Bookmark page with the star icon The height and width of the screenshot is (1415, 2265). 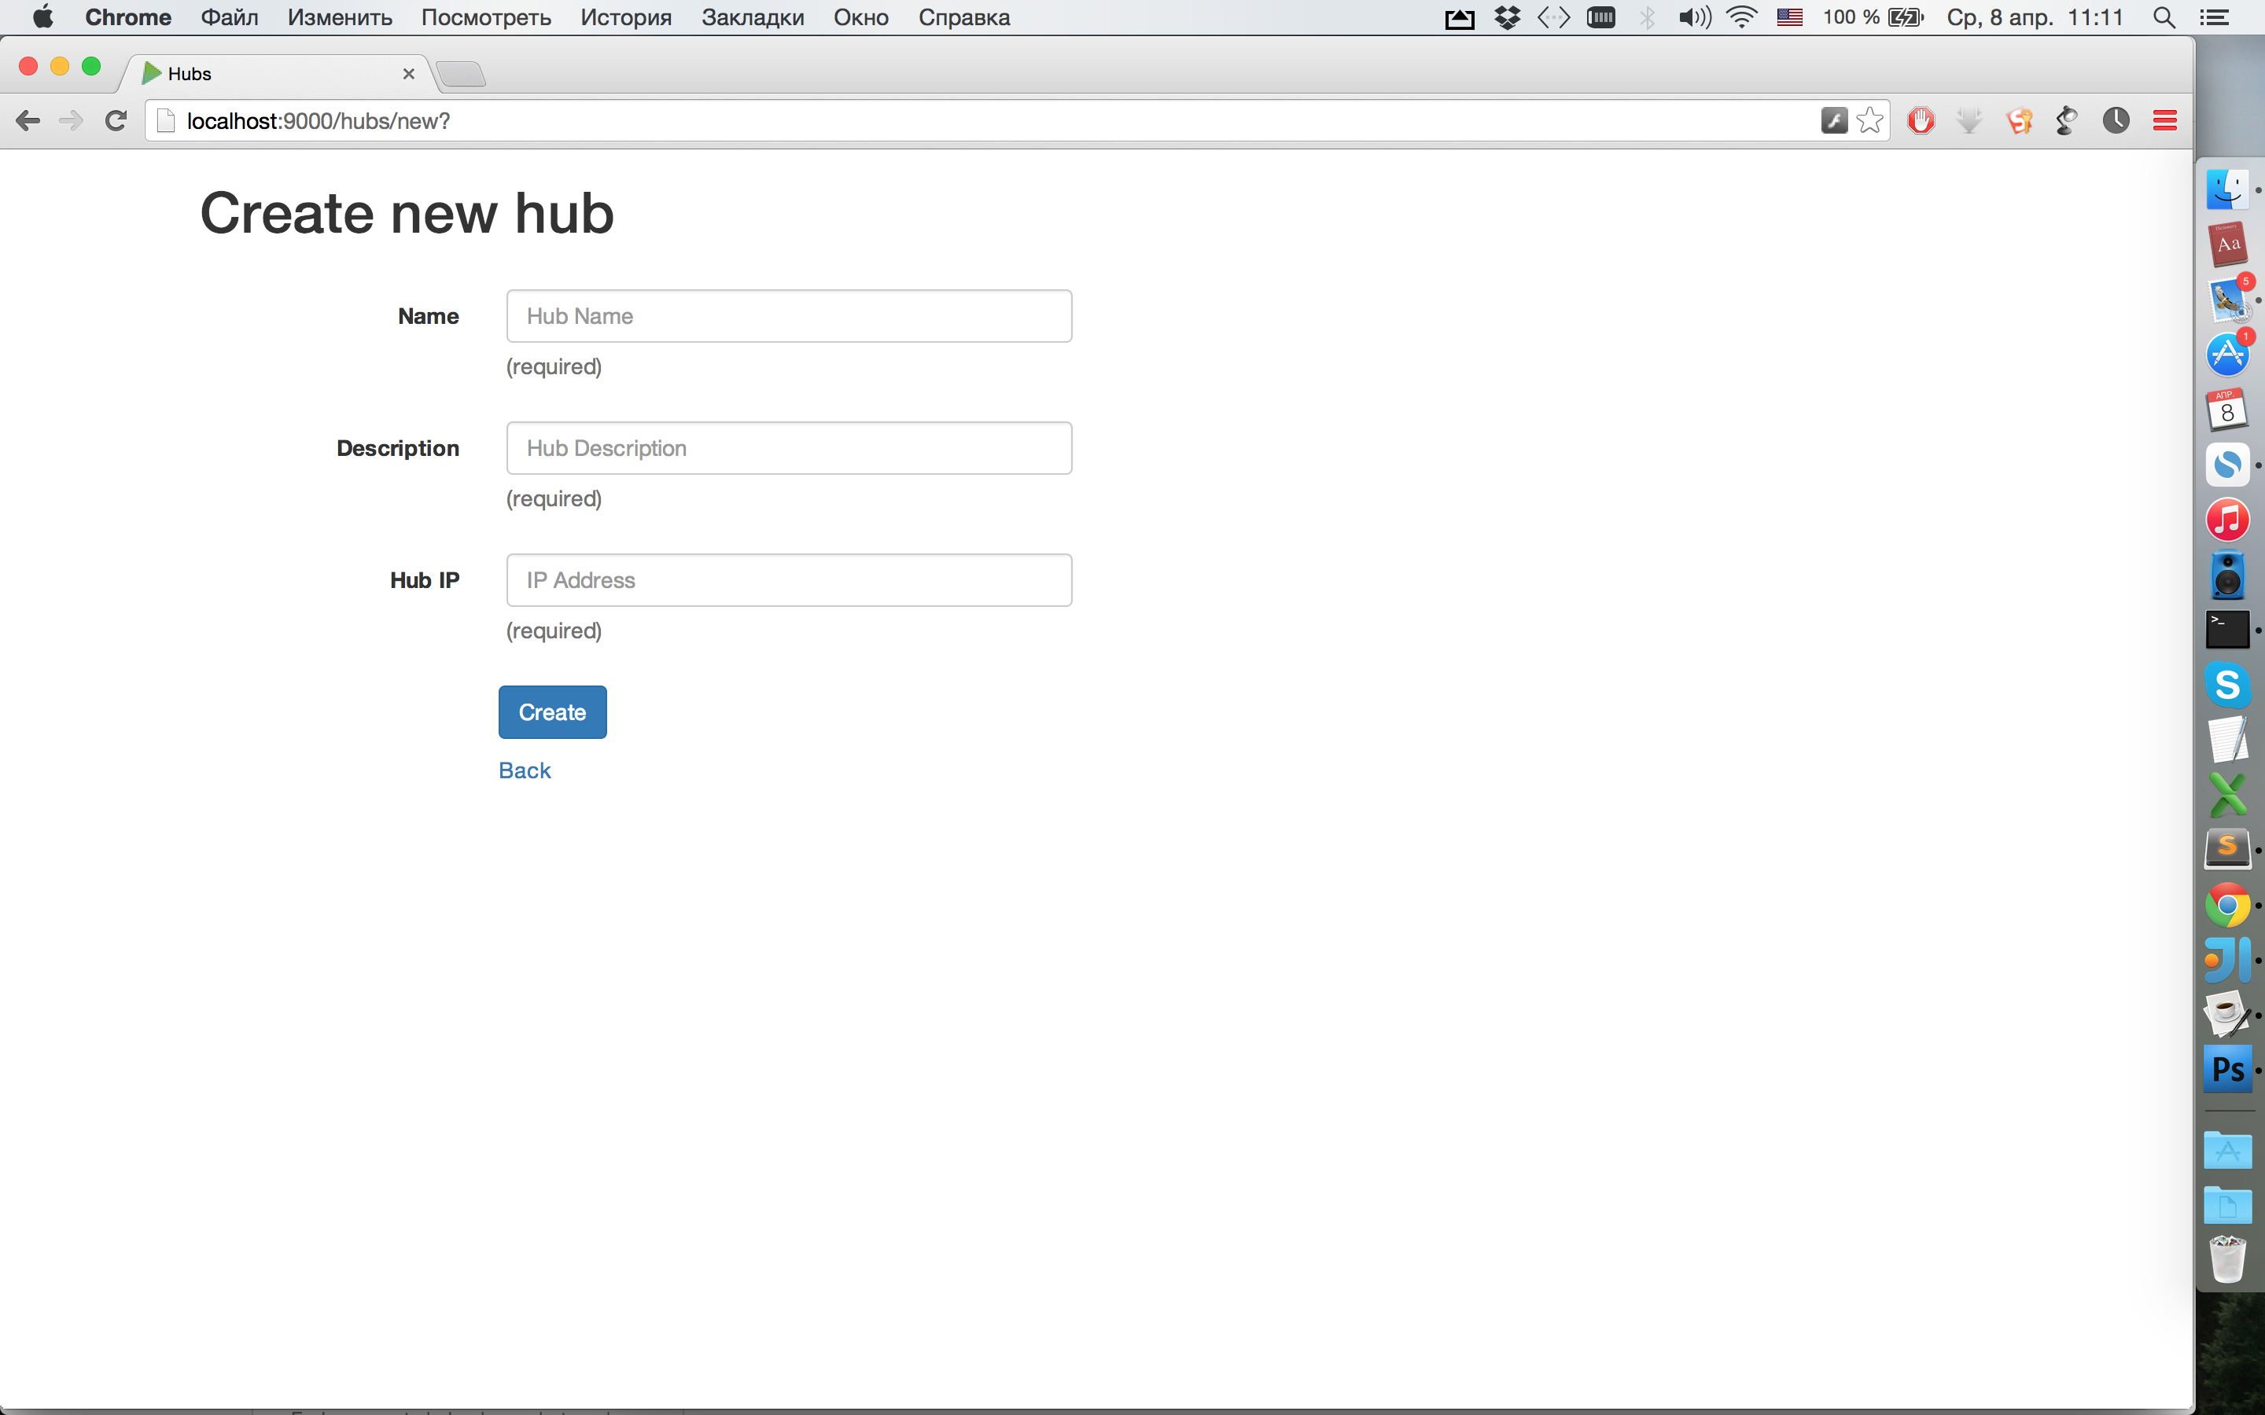1869,121
